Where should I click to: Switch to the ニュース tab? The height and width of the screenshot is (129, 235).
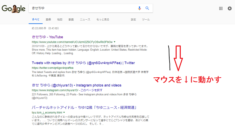(85, 19)
